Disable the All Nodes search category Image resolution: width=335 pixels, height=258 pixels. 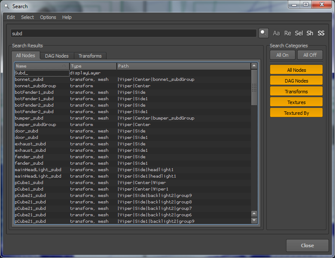(x=296, y=70)
